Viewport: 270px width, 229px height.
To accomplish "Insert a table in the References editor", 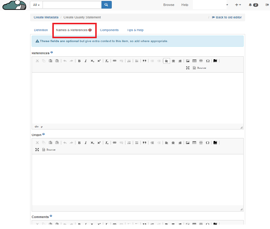I will pyautogui.click(x=194, y=61).
